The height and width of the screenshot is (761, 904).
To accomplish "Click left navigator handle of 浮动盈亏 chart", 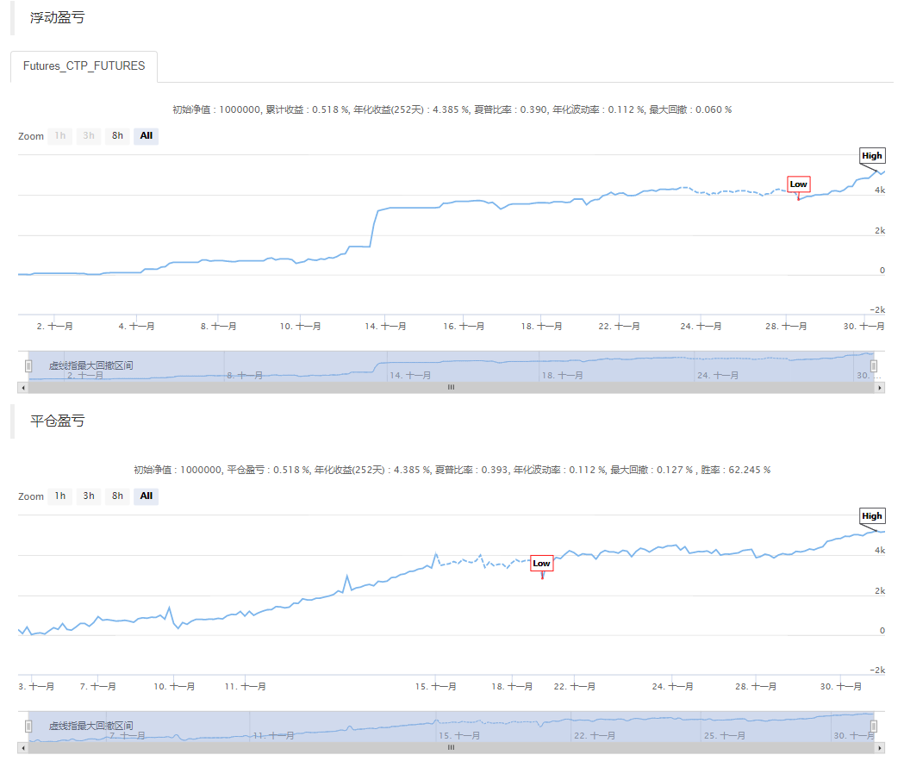I will coord(28,365).
